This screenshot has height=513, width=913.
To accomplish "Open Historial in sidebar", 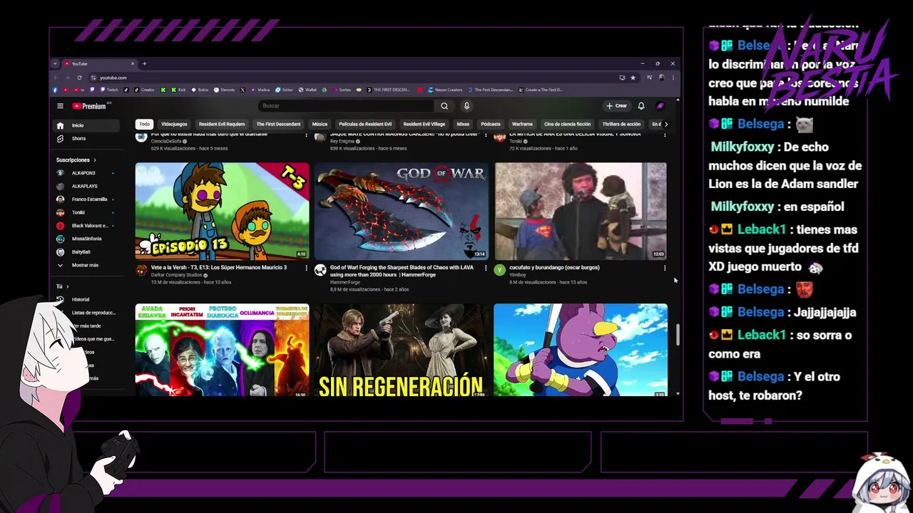I will tap(86, 299).
